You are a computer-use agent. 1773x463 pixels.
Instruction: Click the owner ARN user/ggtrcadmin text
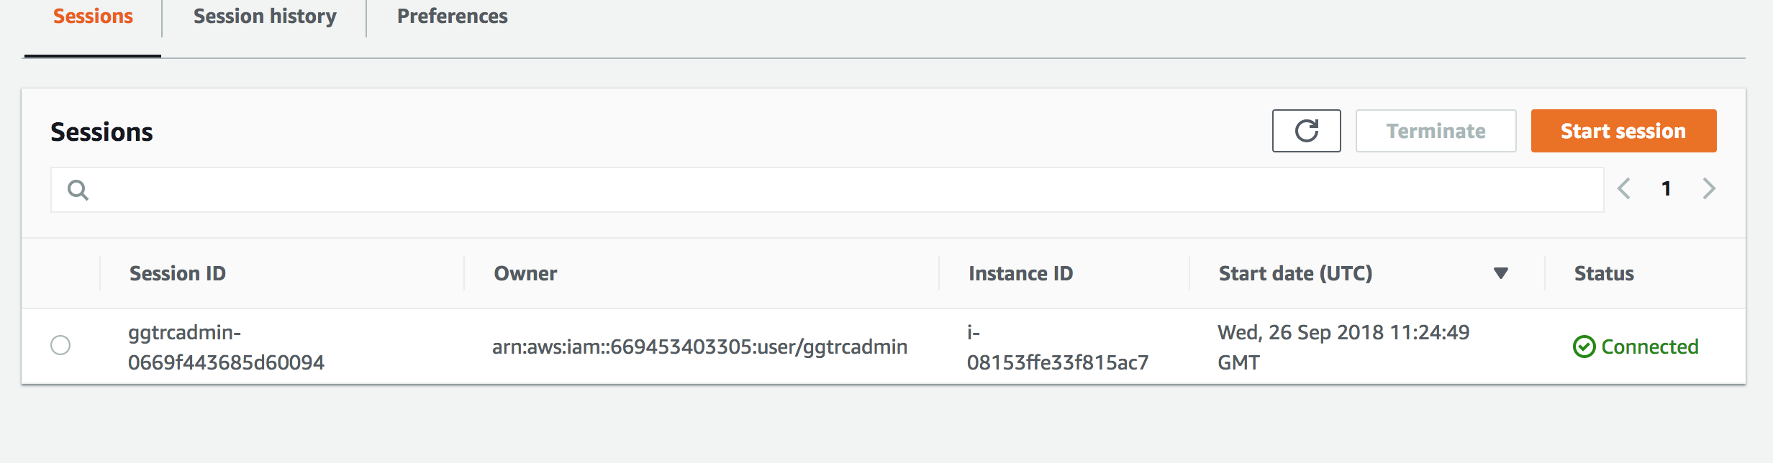[x=699, y=347]
